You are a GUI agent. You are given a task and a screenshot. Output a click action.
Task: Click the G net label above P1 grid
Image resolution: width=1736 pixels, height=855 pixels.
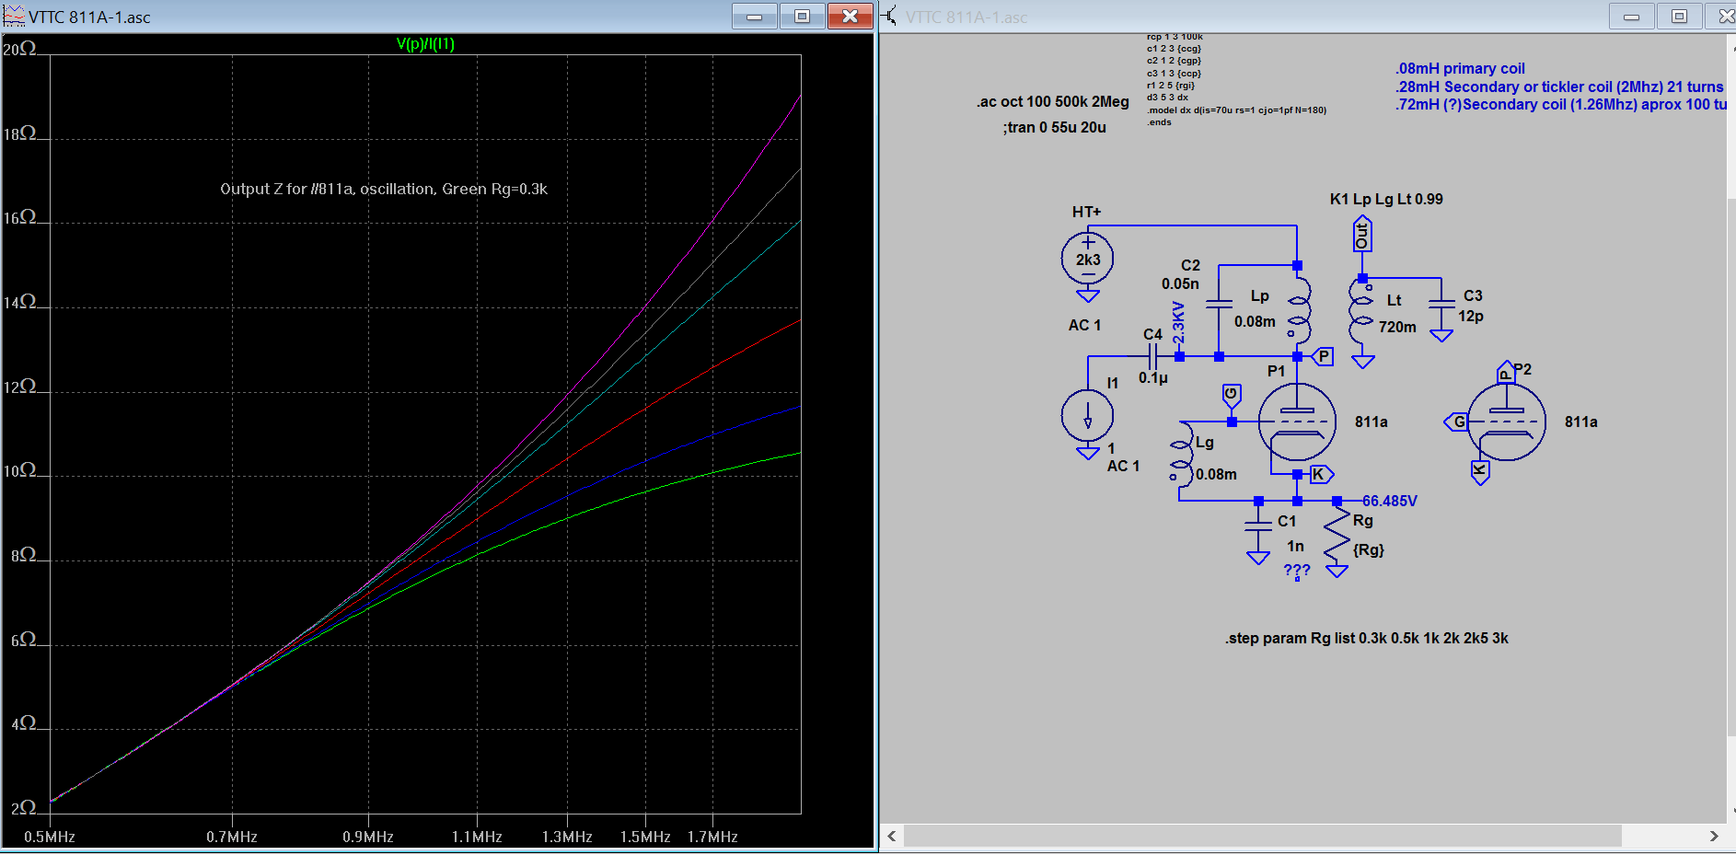1232,395
